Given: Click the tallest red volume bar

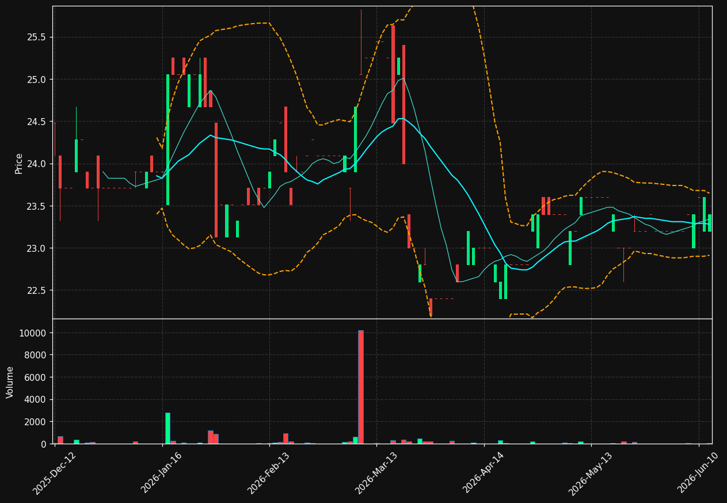Looking at the screenshot, I should pyautogui.click(x=361, y=387).
